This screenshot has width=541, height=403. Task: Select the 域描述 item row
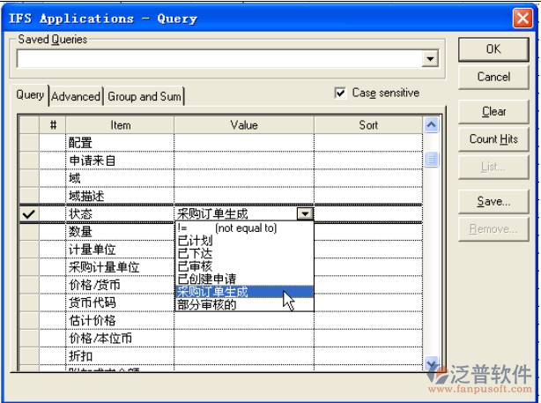[120, 196]
